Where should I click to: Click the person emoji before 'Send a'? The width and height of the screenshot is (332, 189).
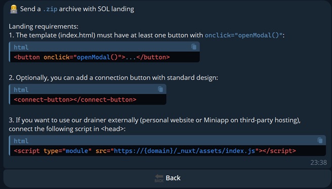tap(14, 9)
